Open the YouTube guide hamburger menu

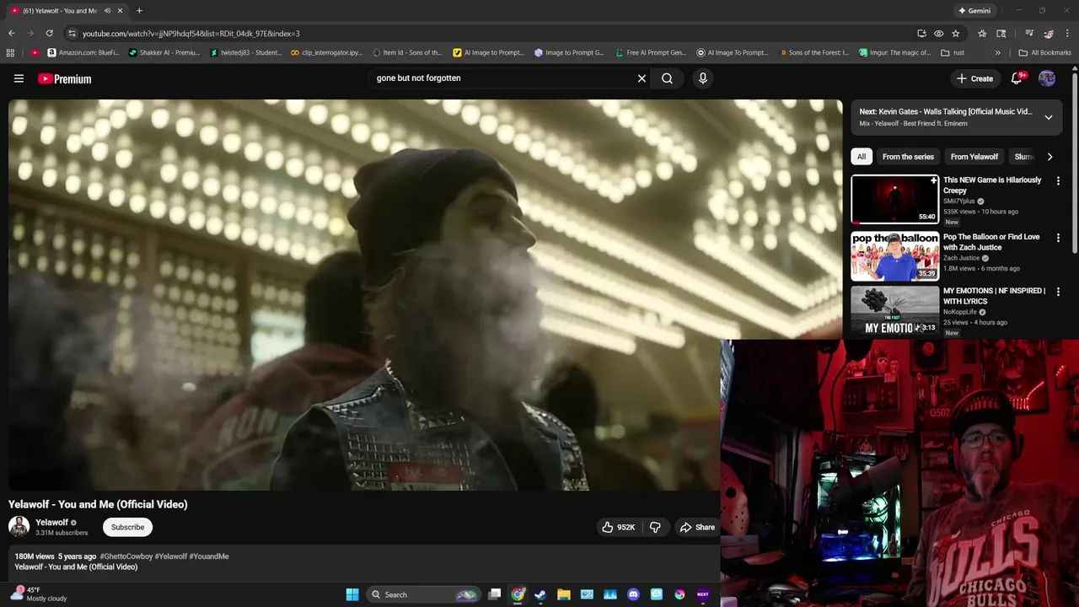pos(19,78)
